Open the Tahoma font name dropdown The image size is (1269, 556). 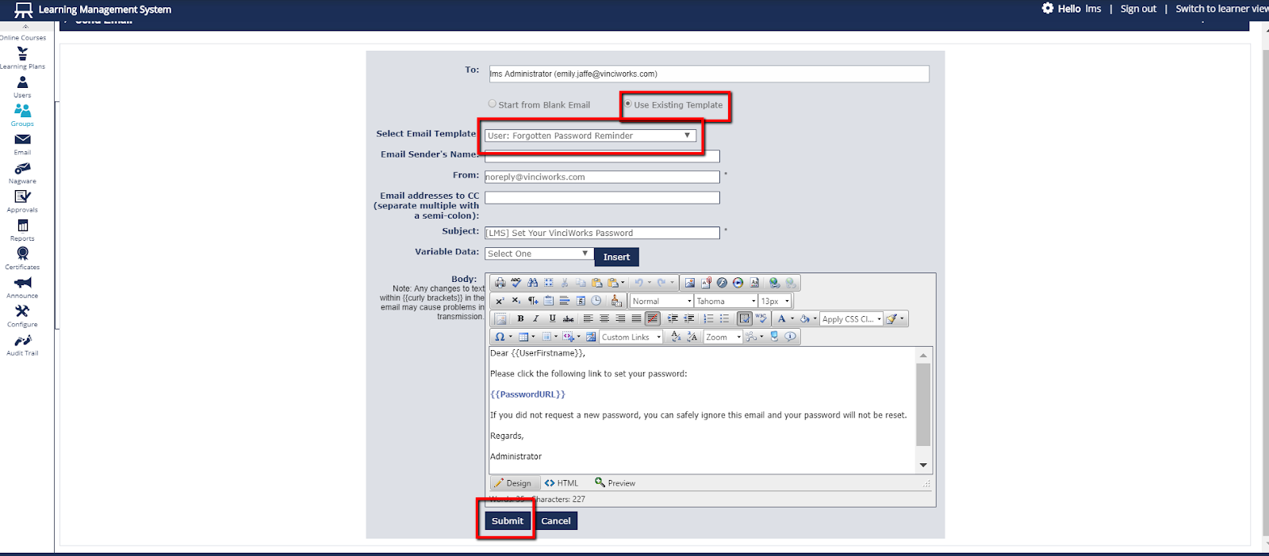[725, 301]
